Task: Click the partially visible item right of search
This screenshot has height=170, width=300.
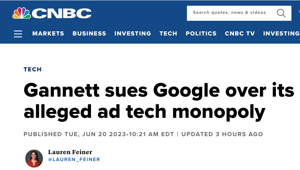Action: (x=298, y=13)
